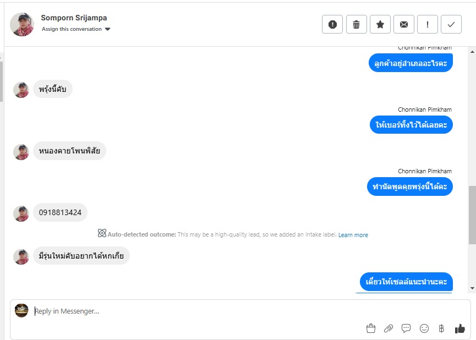Flag conversation with the exclamation mark button

click(428, 24)
